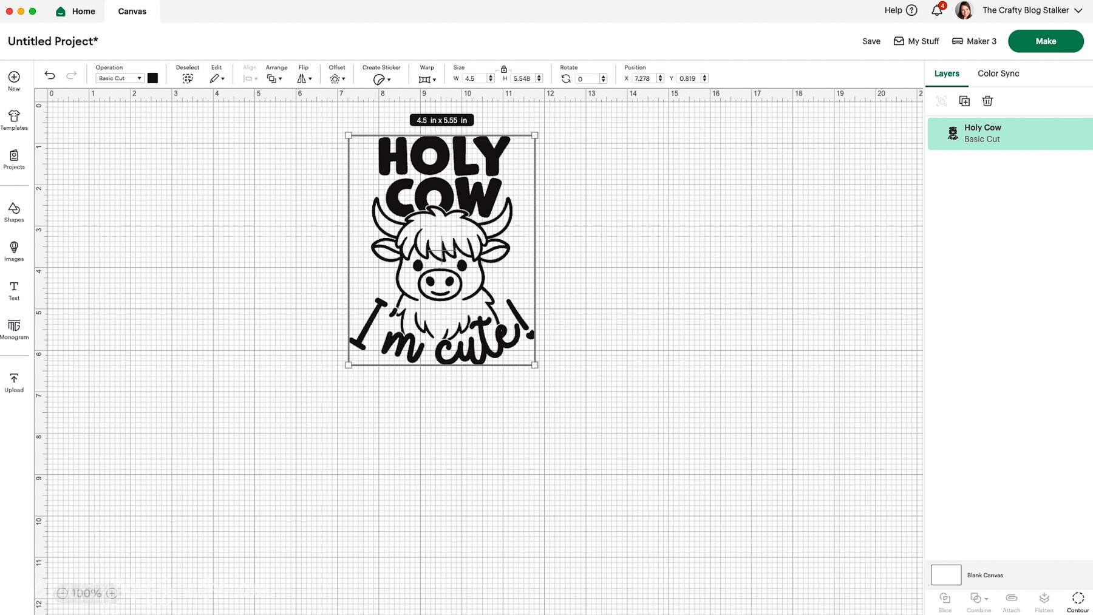This screenshot has width=1093, height=615.
Task: Delete the selected layer with trash icon
Action: pyautogui.click(x=987, y=101)
